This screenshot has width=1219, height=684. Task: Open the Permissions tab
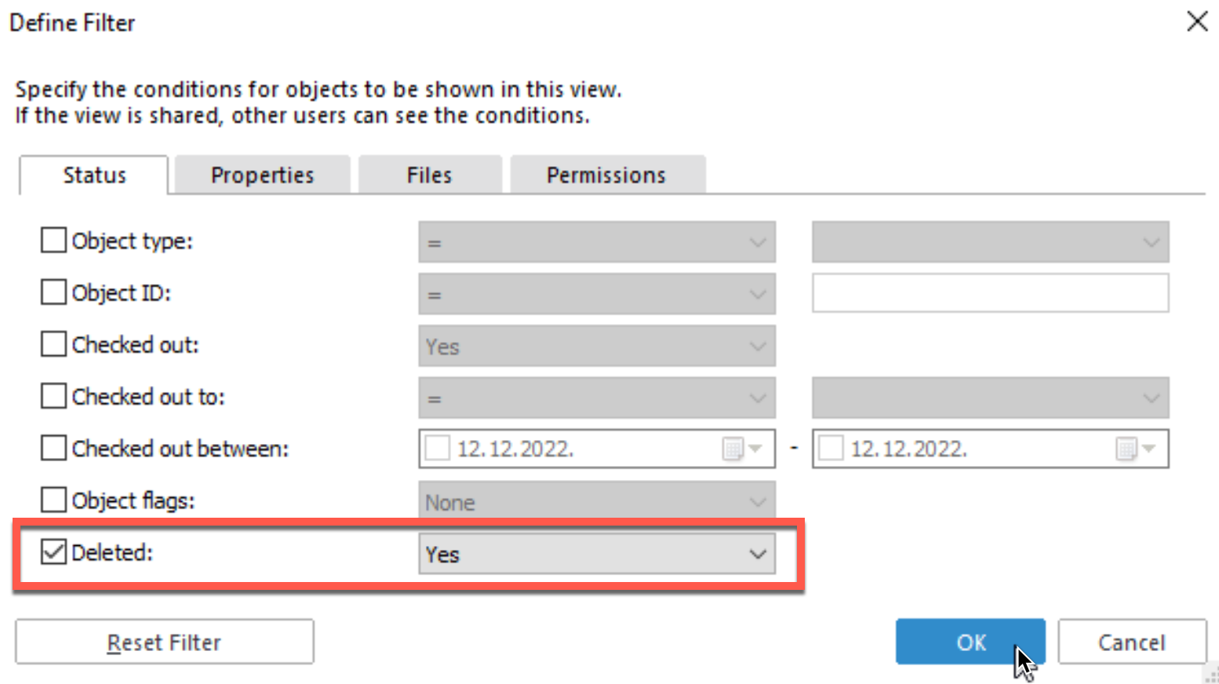(x=607, y=175)
